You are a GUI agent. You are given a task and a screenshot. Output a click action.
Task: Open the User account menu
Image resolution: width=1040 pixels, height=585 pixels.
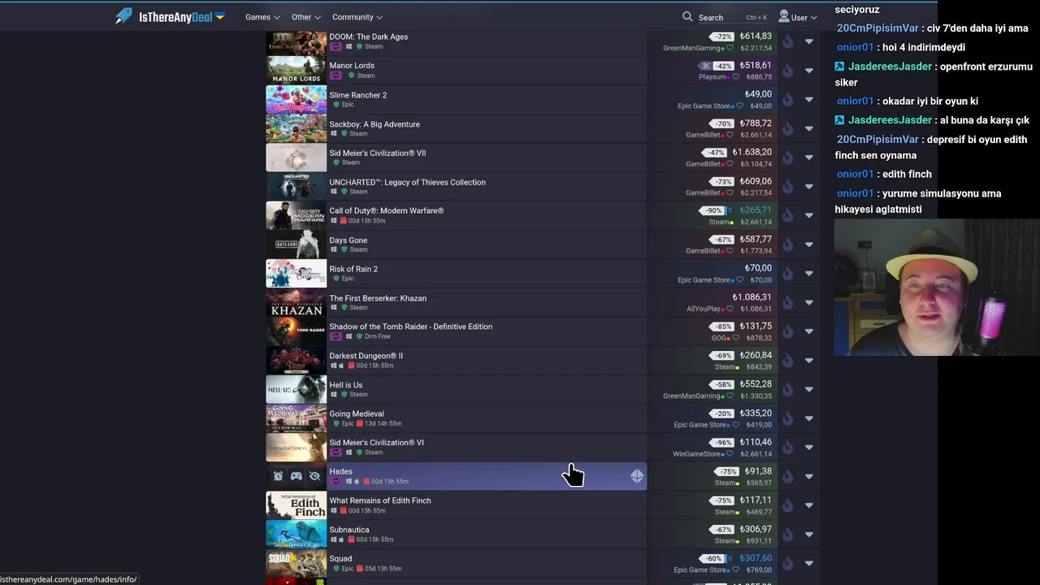[x=799, y=17]
